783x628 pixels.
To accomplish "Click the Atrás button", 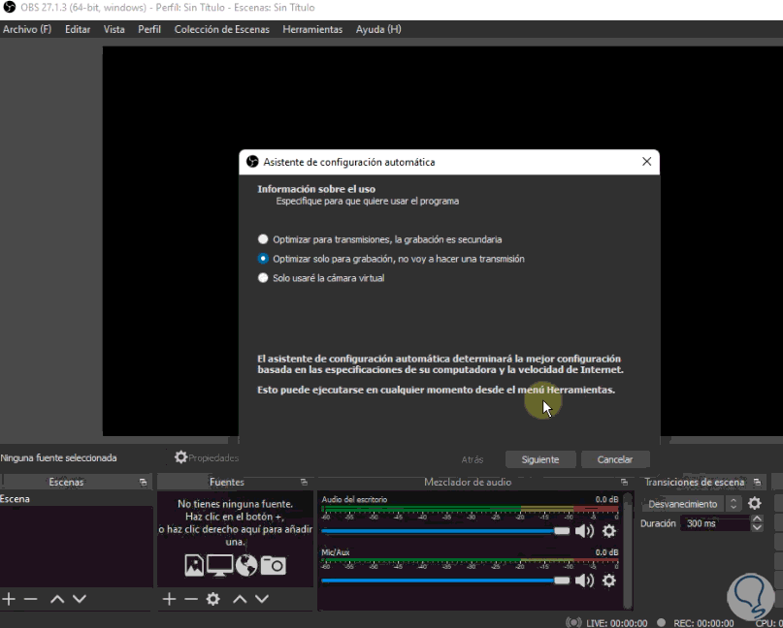I will point(473,459).
